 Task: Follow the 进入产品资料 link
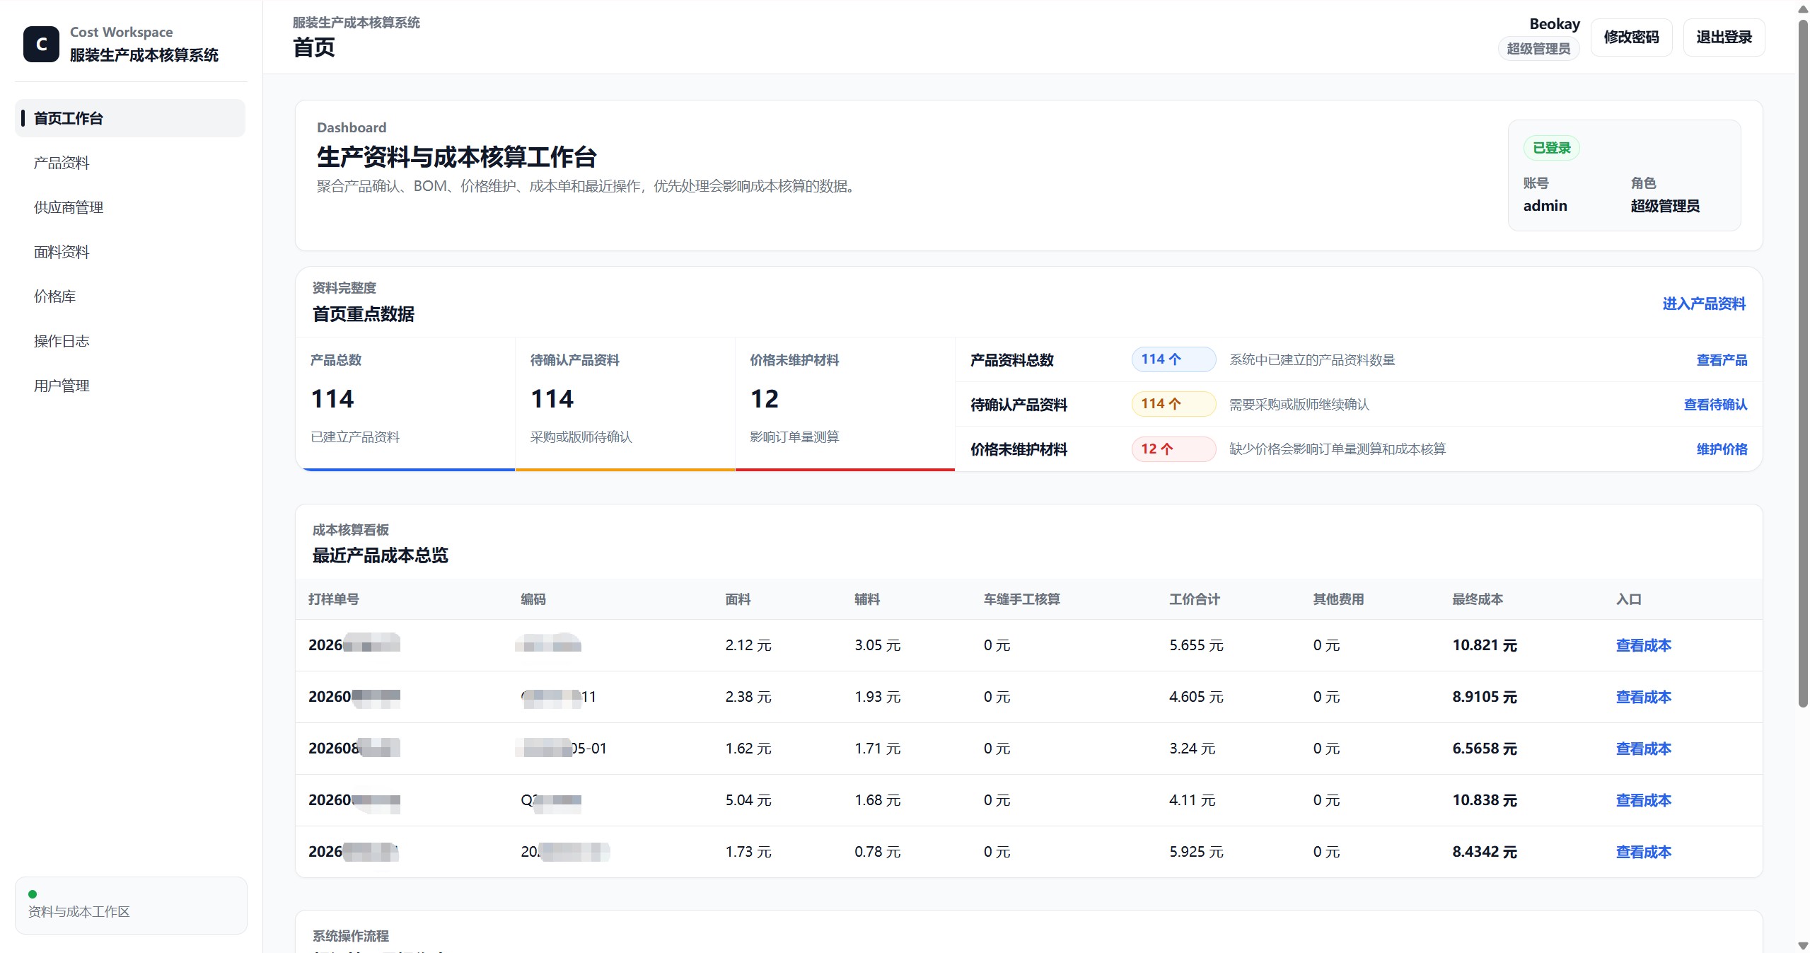coord(1704,304)
